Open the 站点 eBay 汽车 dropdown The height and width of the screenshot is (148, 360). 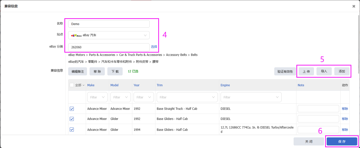(109, 35)
